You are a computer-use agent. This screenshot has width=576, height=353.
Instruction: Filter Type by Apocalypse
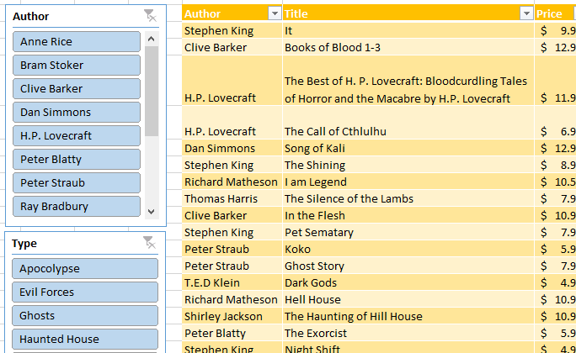click(85, 269)
